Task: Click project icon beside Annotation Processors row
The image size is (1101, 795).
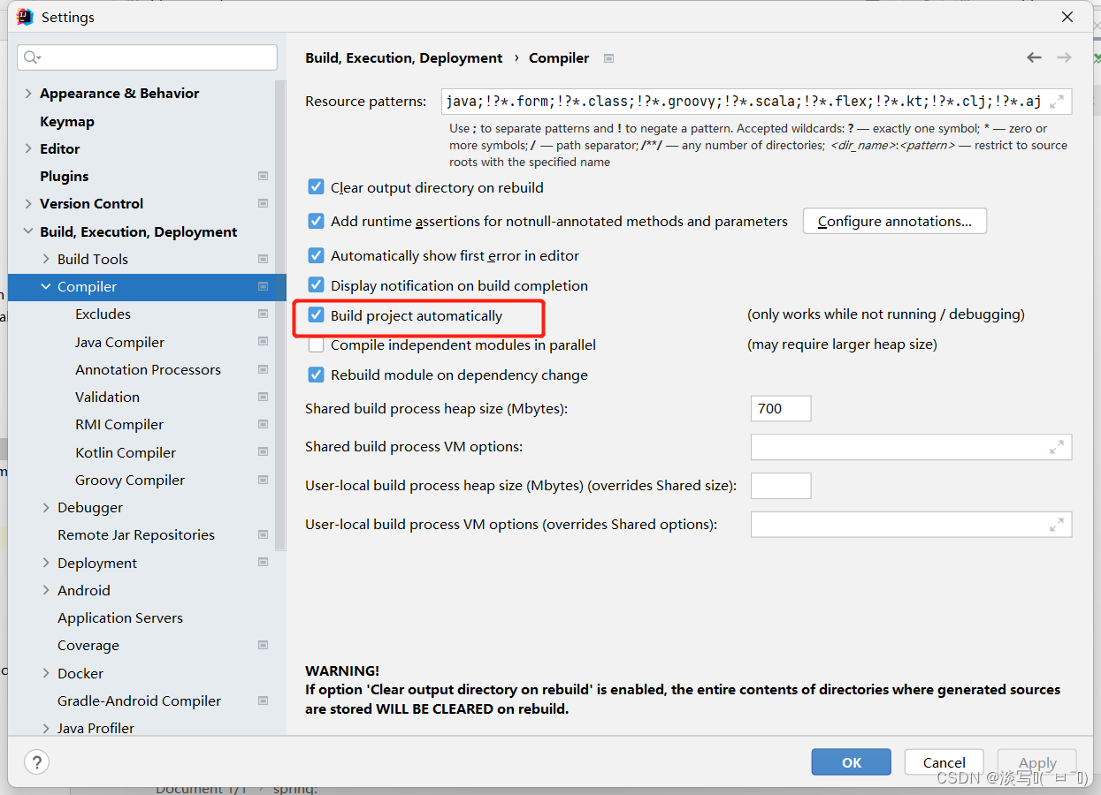Action: pyautogui.click(x=263, y=369)
